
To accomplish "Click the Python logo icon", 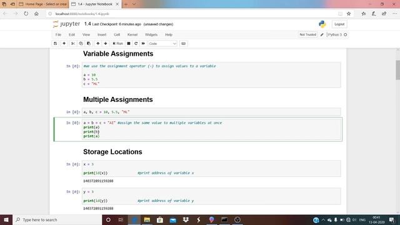I will point(322,24).
